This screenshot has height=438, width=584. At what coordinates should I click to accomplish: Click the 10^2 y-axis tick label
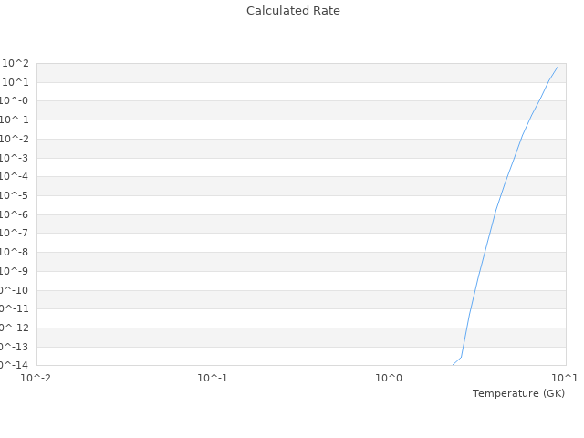[16, 63]
